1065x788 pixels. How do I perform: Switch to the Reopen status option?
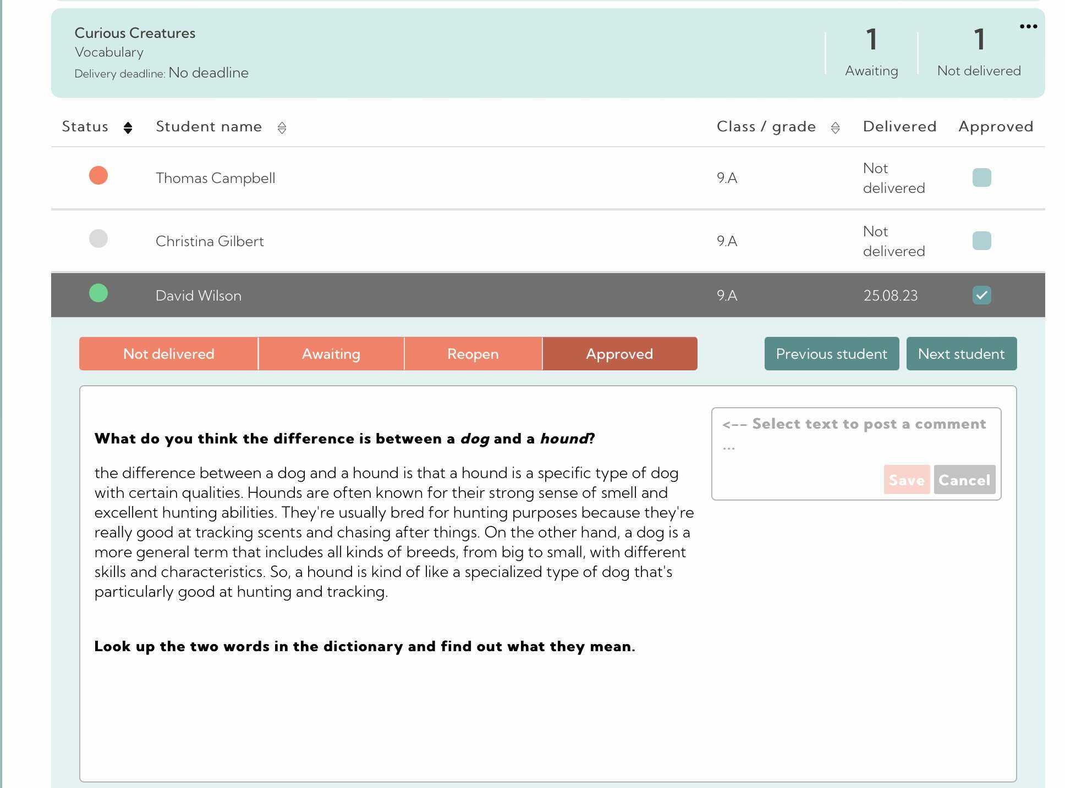473,353
